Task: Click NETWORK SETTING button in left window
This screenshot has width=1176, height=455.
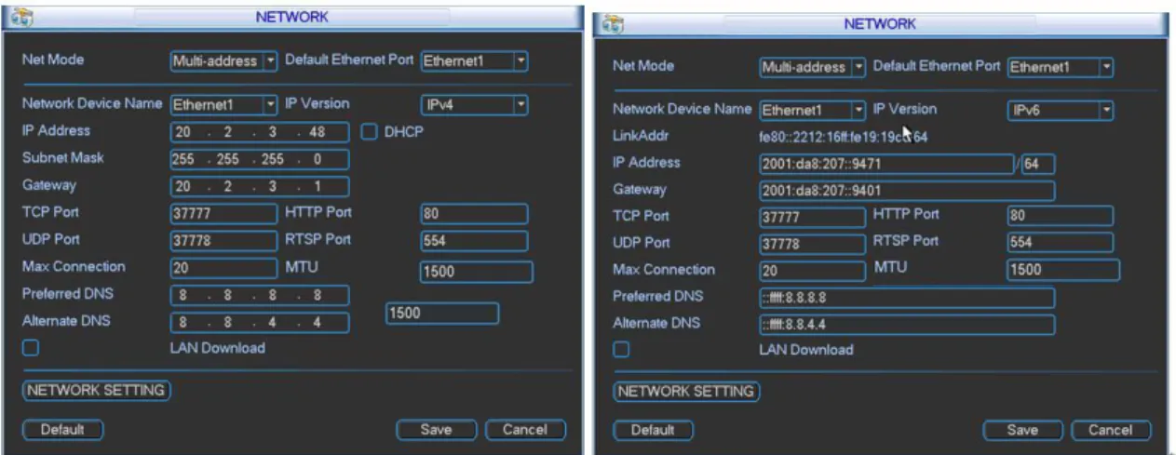Action: [x=97, y=390]
